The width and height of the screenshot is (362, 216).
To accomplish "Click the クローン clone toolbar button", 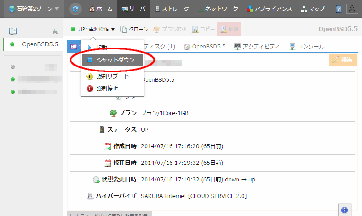I will coord(135,30).
